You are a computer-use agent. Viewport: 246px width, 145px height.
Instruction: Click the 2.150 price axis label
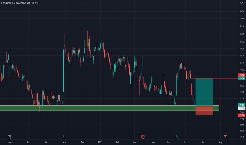tap(242, 119)
